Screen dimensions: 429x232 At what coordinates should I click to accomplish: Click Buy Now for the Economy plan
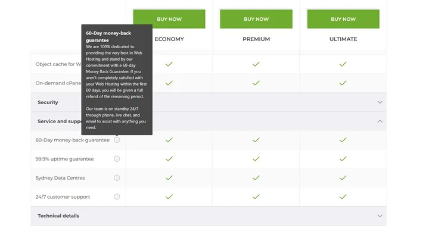(169, 19)
